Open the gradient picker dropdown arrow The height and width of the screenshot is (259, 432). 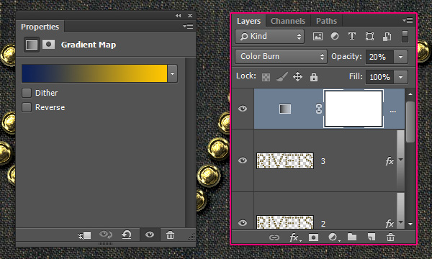pos(173,73)
